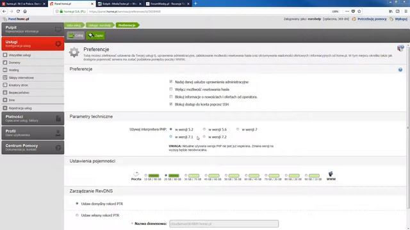The width and height of the screenshot is (410, 230).
Task: Open Pulpit section in sidebar
Action: coord(33,29)
